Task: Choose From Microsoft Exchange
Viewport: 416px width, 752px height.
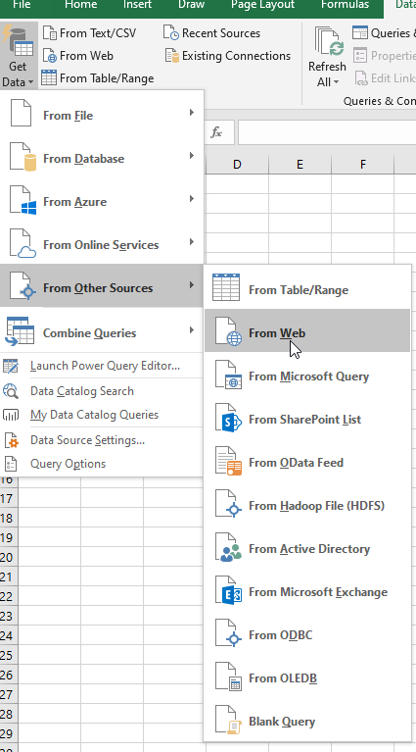Action: 307,590
